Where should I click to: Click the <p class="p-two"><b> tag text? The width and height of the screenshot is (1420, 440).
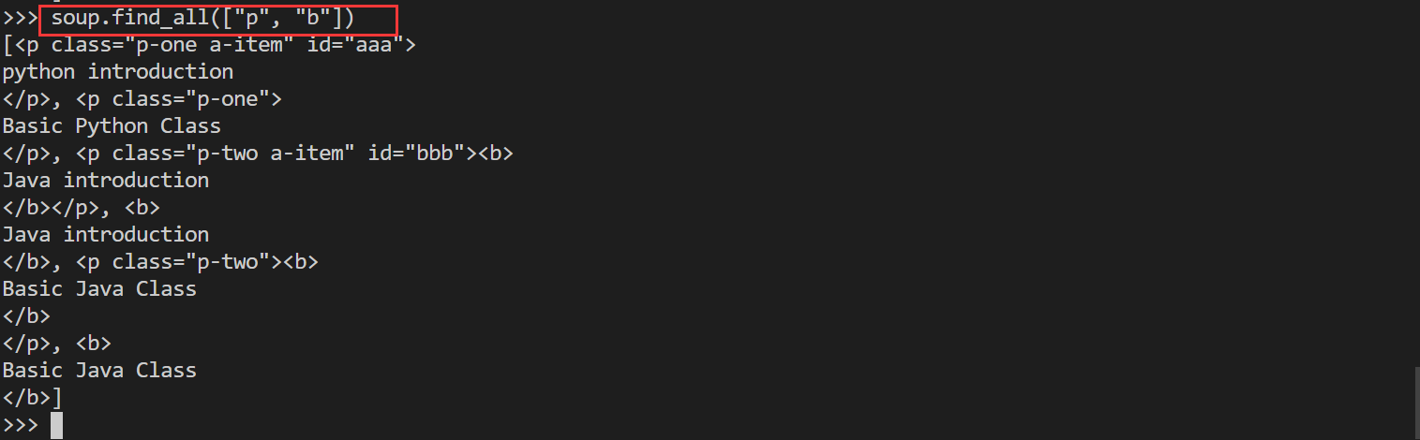click(198, 261)
